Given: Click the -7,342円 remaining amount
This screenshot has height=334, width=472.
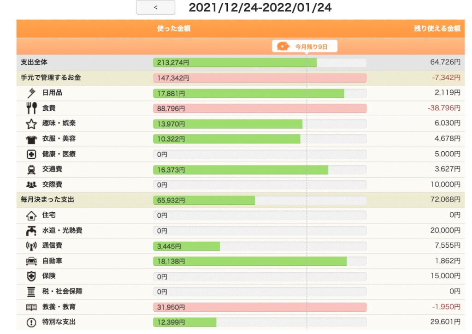Looking at the screenshot, I should click(x=446, y=78).
